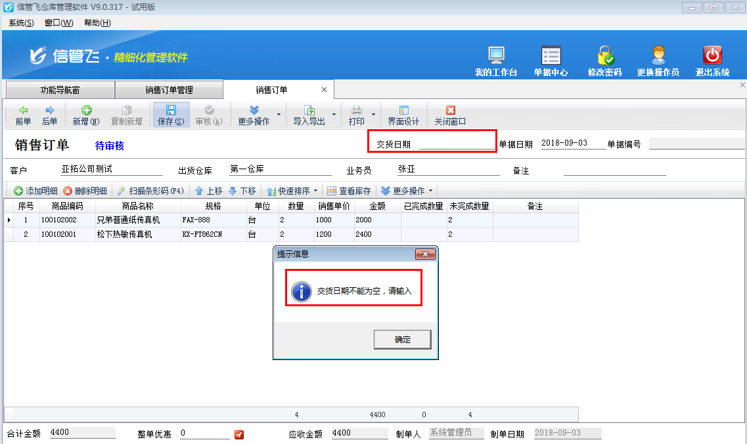This screenshot has height=444, width=747.
Task: Switch operator via 更换操作员 icon
Action: 658,60
